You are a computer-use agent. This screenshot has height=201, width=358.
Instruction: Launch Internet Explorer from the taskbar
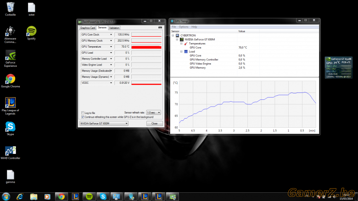point(20,196)
